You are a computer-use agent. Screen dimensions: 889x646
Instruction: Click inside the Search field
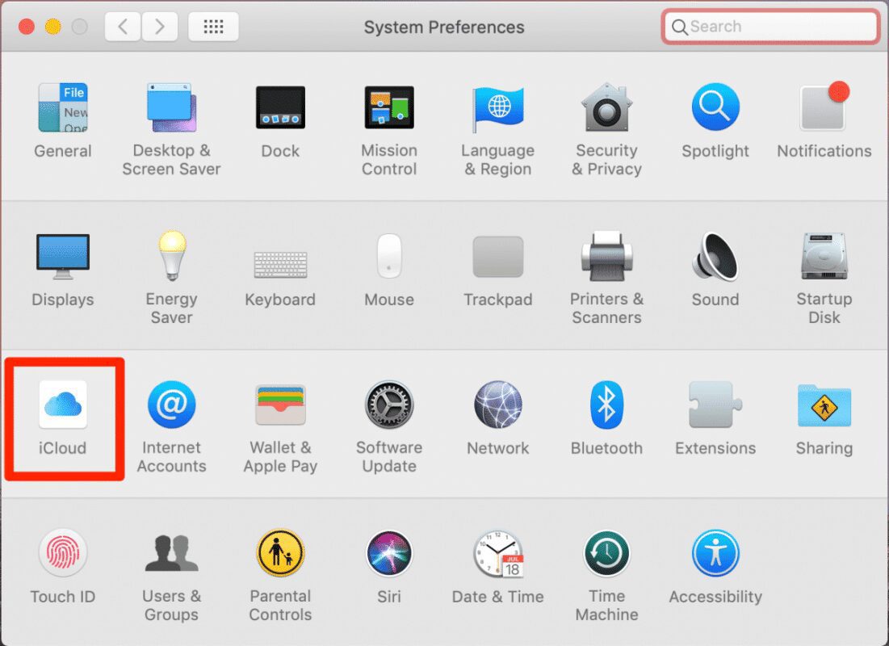[769, 26]
